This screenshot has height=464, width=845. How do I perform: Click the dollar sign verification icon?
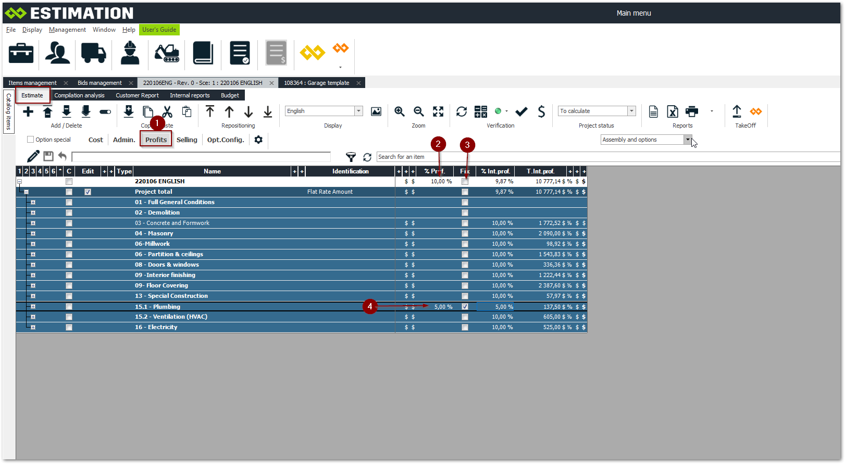coord(541,111)
